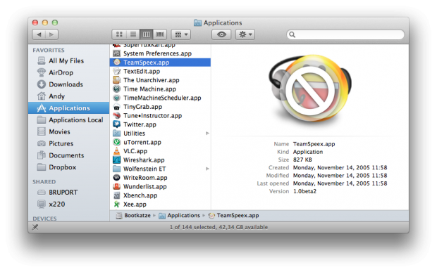
Task: Click The Unarchiver.app icon
Action: click(116, 80)
